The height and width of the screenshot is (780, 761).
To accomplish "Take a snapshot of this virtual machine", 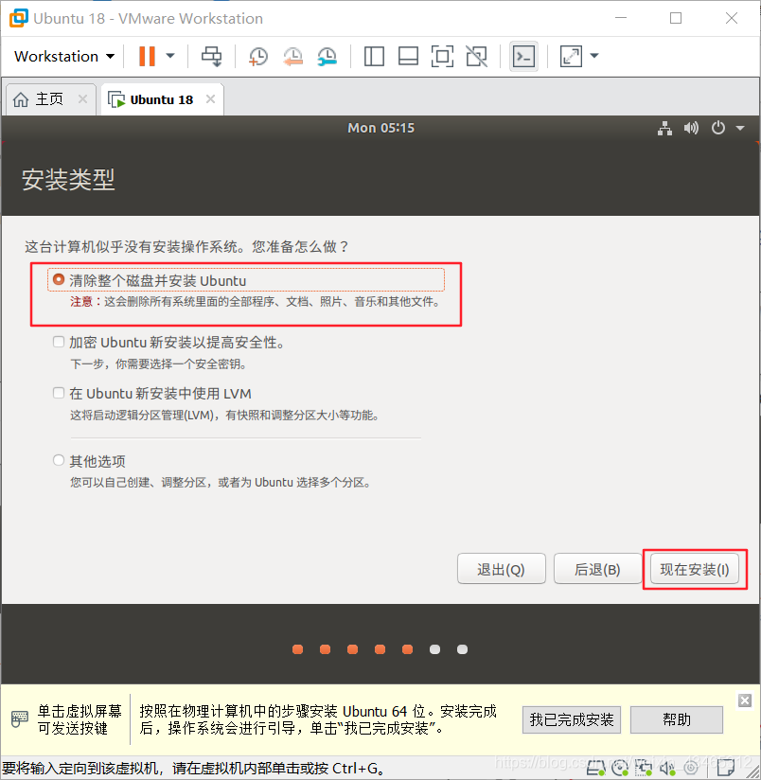I will pyautogui.click(x=258, y=56).
